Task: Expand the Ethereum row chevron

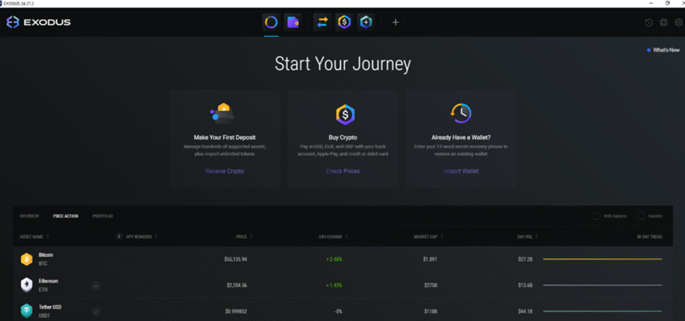Action: pos(96,286)
